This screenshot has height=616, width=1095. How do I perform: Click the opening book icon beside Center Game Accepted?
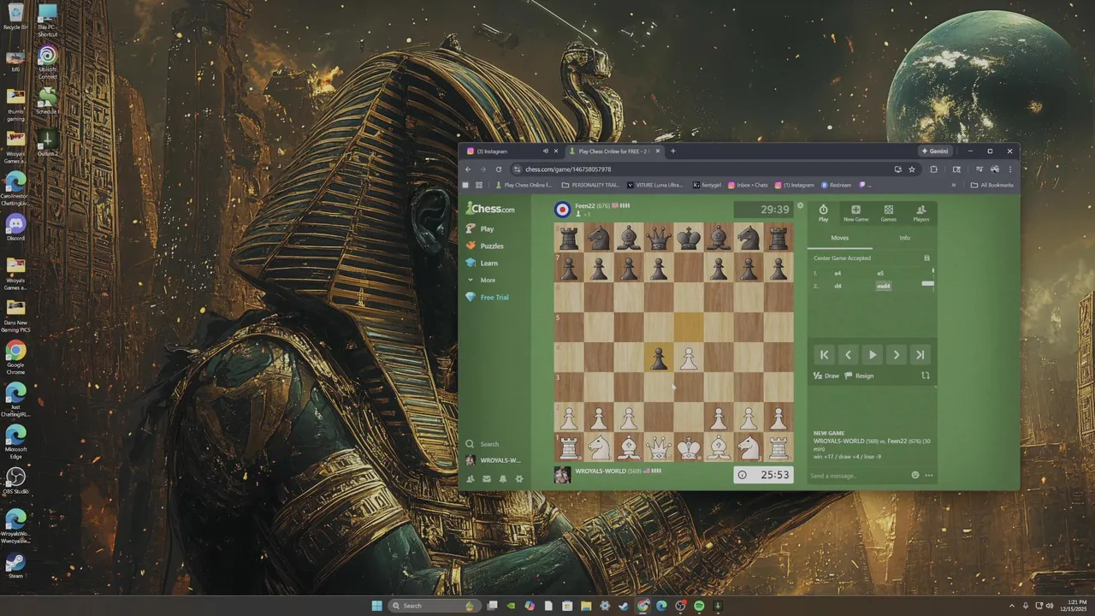tap(926, 258)
